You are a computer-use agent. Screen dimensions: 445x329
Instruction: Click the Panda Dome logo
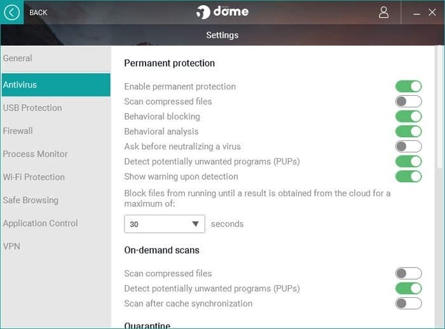pos(222,12)
